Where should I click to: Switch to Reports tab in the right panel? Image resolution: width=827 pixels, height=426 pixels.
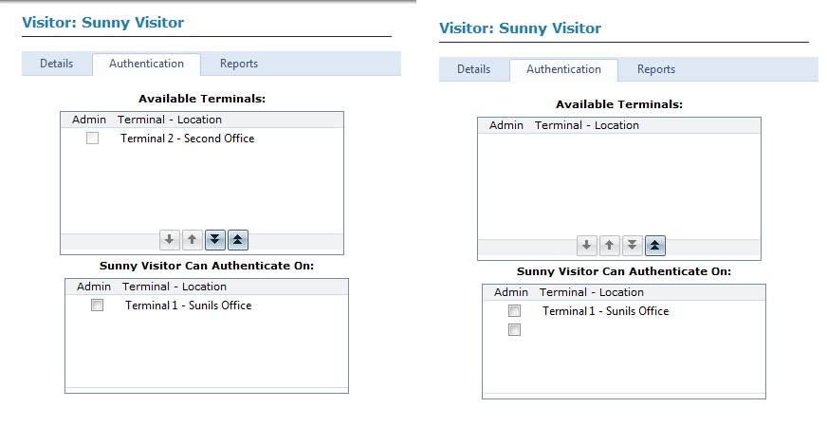pos(656,69)
